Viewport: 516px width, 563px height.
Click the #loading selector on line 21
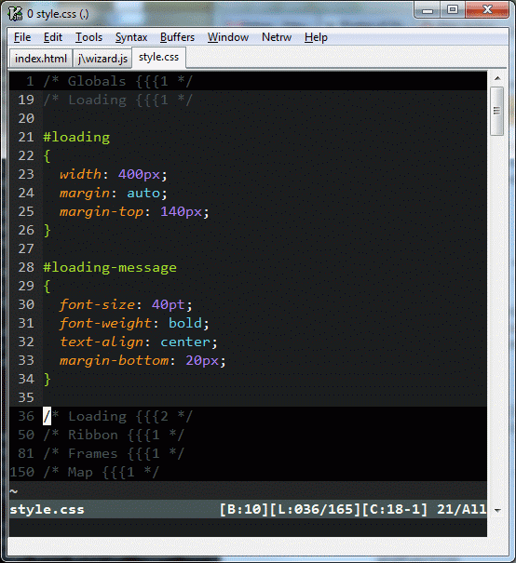coord(76,137)
